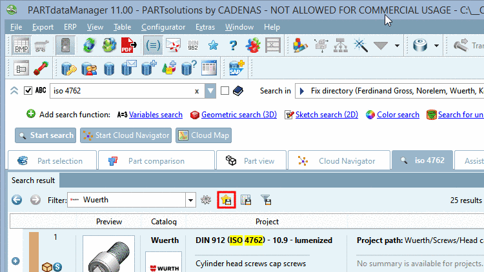The width and height of the screenshot is (484, 272).
Task: Click the cap screw preview thumbnail
Action: pyautogui.click(x=108, y=254)
